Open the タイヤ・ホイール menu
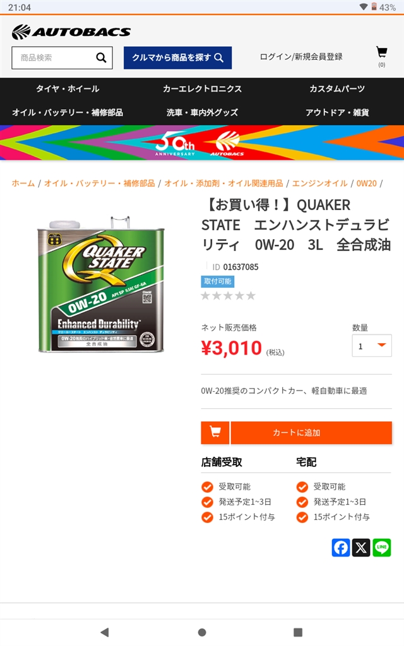Viewport: 404px width, 646px height. [68, 88]
